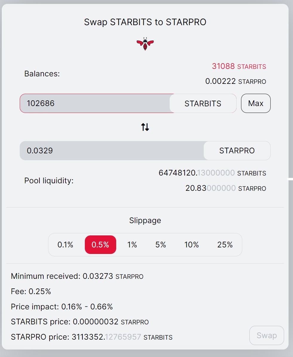Image resolution: width=293 pixels, height=357 pixels.
Task: Click the Swap STARBITS to STARPRO title
Action: pyautogui.click(x=145, y=22)
